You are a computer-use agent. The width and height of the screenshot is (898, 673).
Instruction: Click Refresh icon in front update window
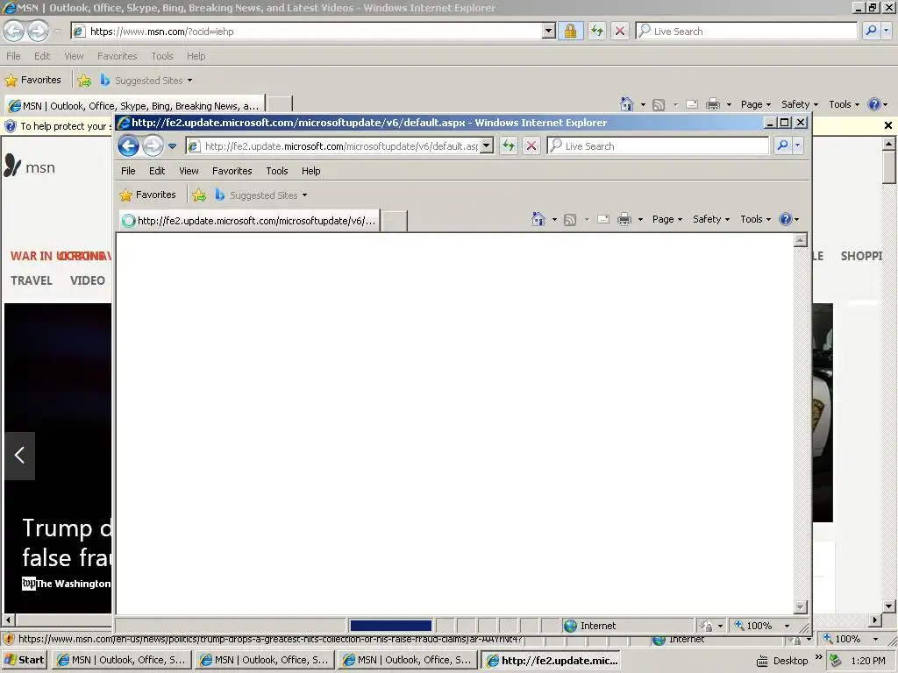click(x=509, y=146)
